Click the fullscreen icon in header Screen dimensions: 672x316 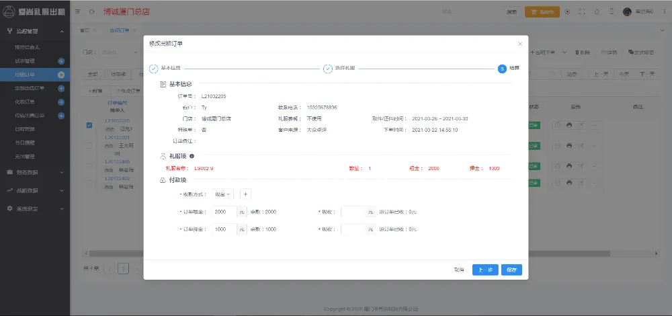click(x=582, y=11)
